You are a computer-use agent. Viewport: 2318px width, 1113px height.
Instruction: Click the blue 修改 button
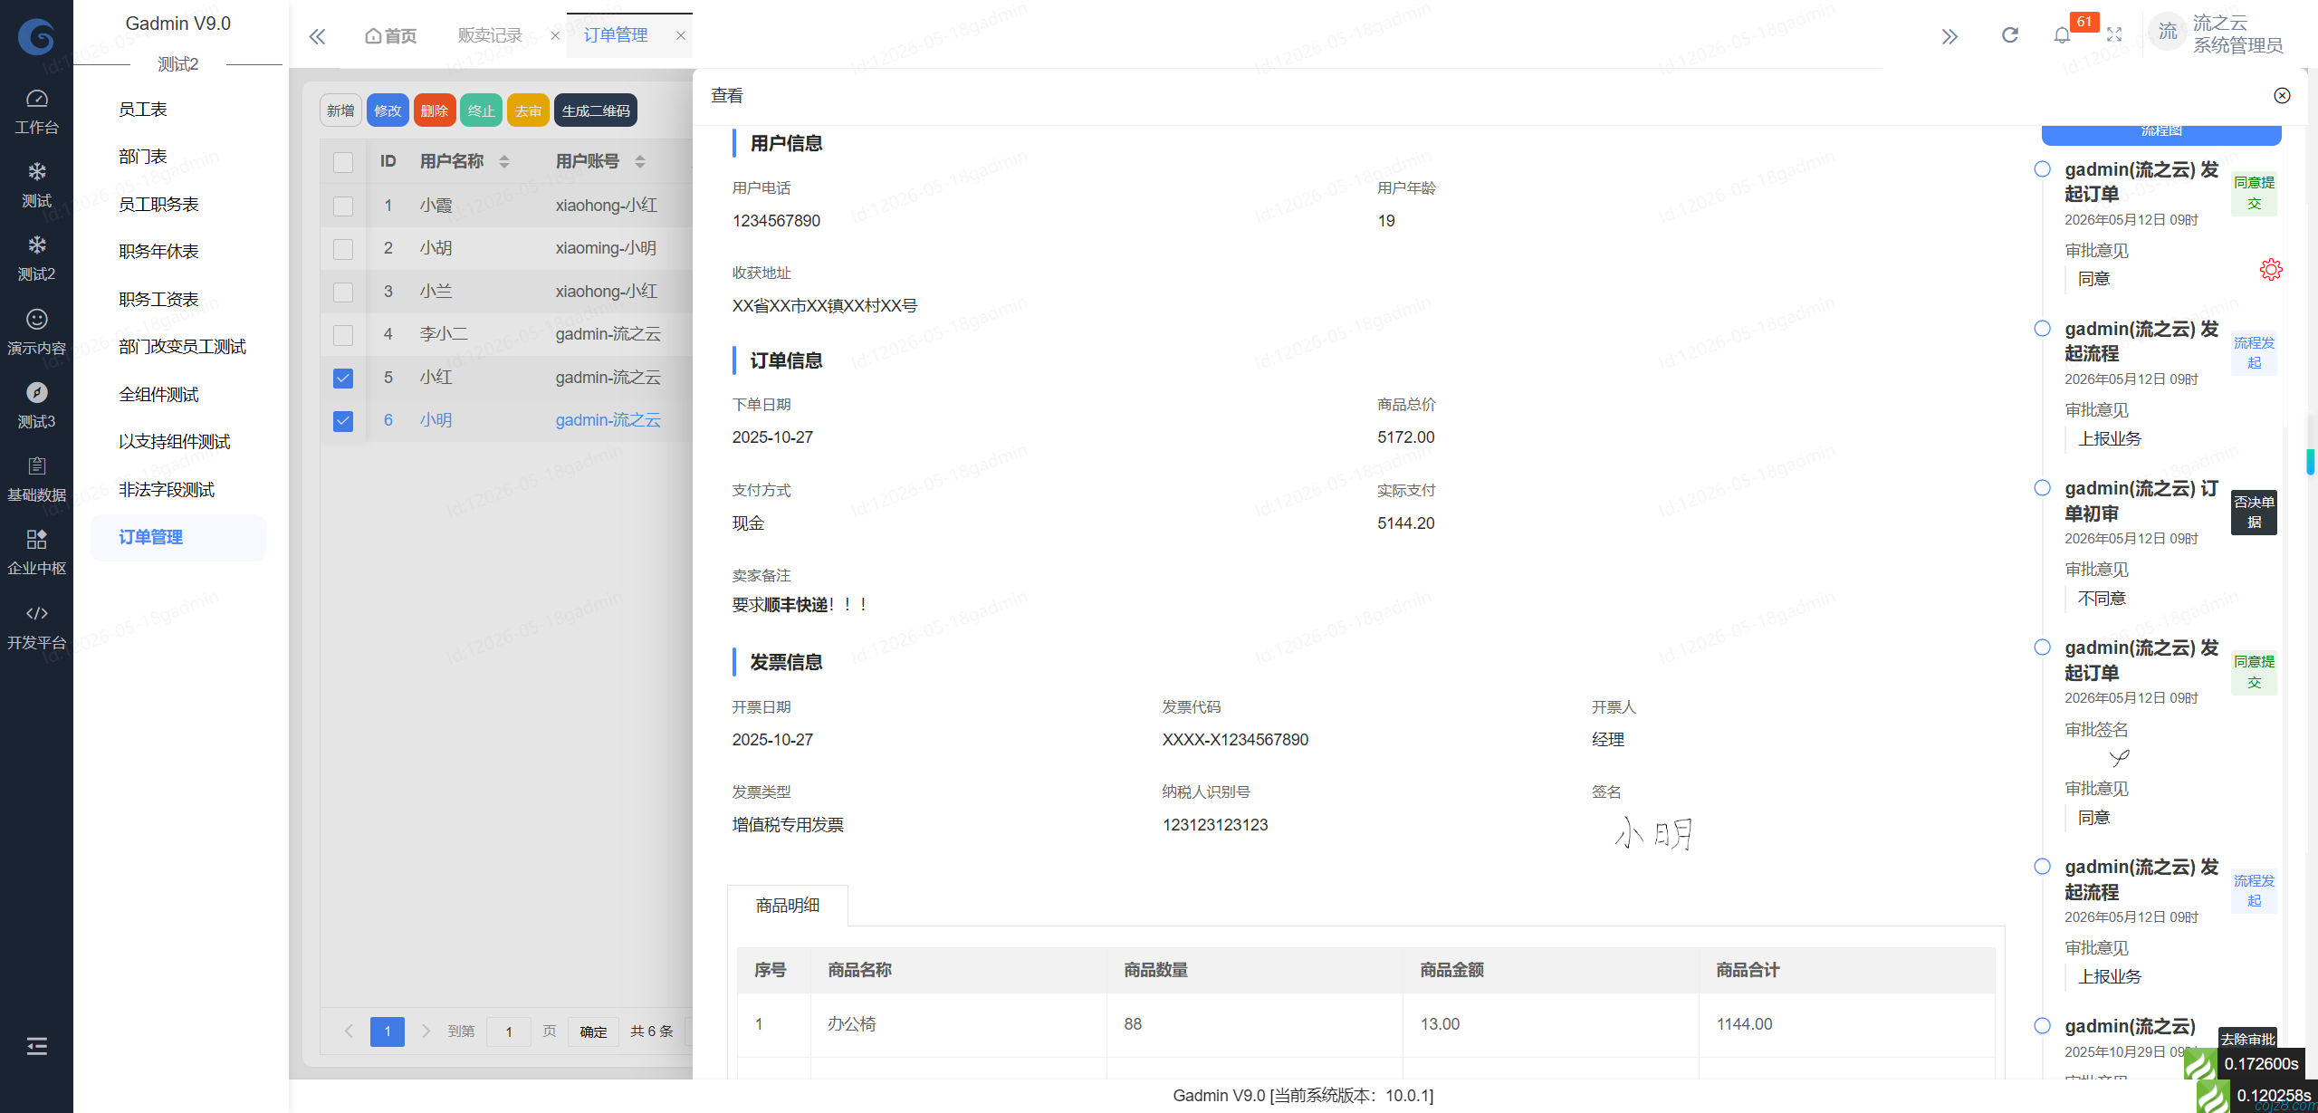tap(388, 110)
